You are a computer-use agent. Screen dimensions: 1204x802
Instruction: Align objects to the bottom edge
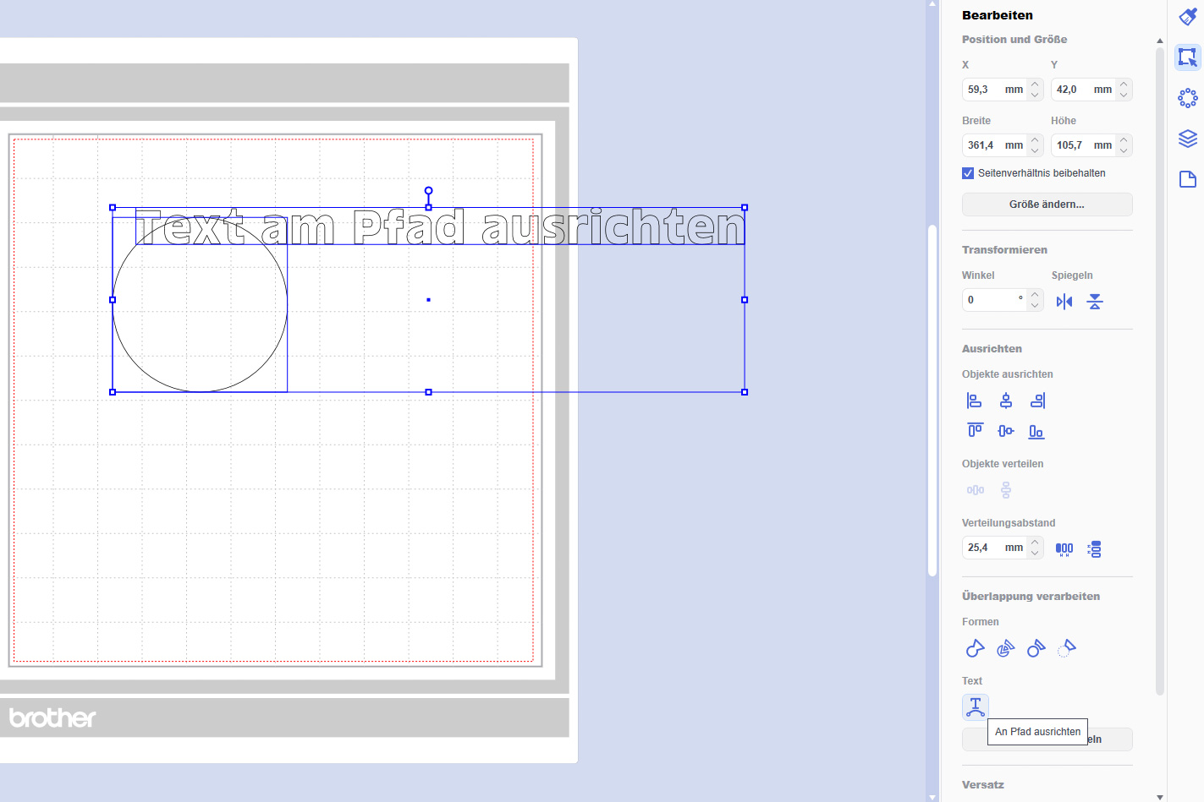coord(1036,432)
